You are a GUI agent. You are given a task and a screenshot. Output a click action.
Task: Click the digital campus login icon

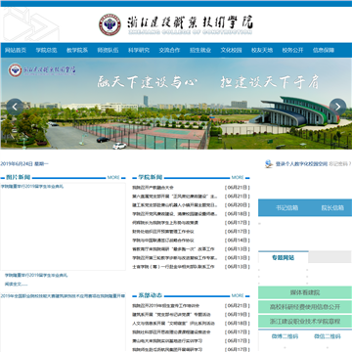click(269, 163)
